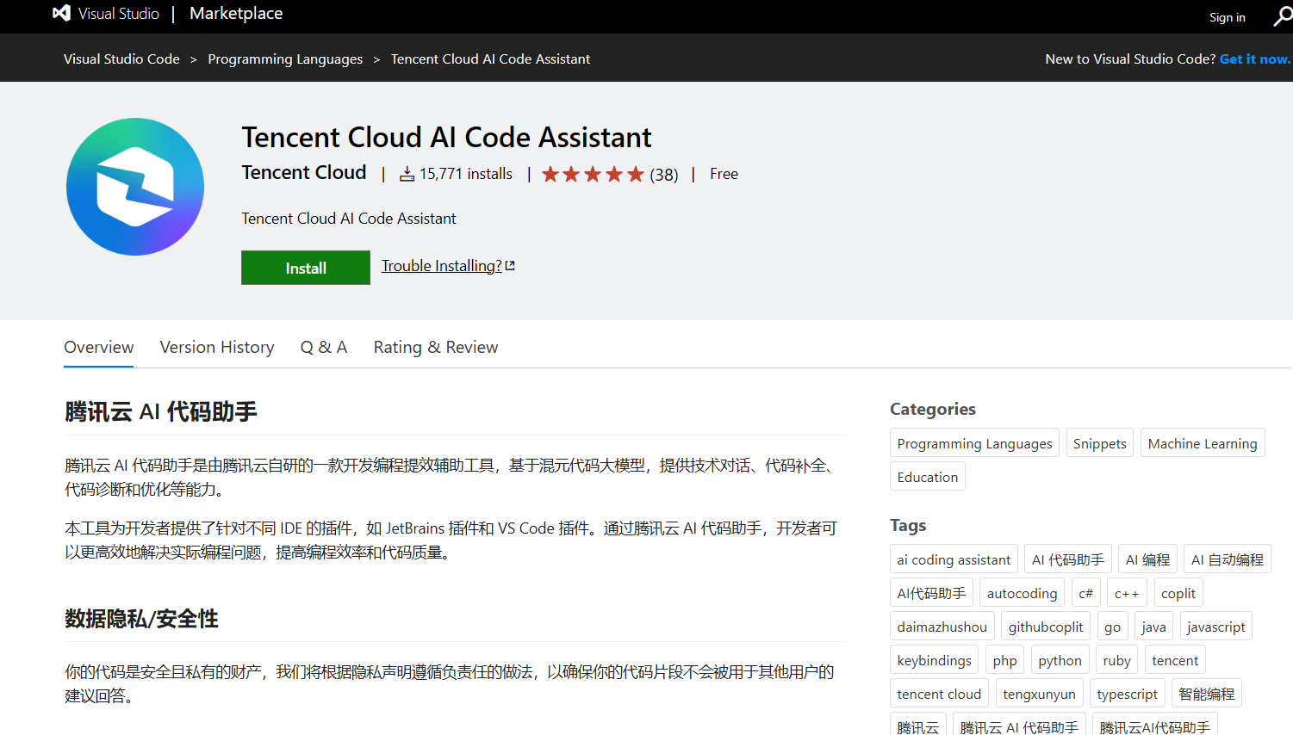Click the 智能编程 tag
The height and width of the screenshot is (735, 1293).
click(x=1206, y=694)
